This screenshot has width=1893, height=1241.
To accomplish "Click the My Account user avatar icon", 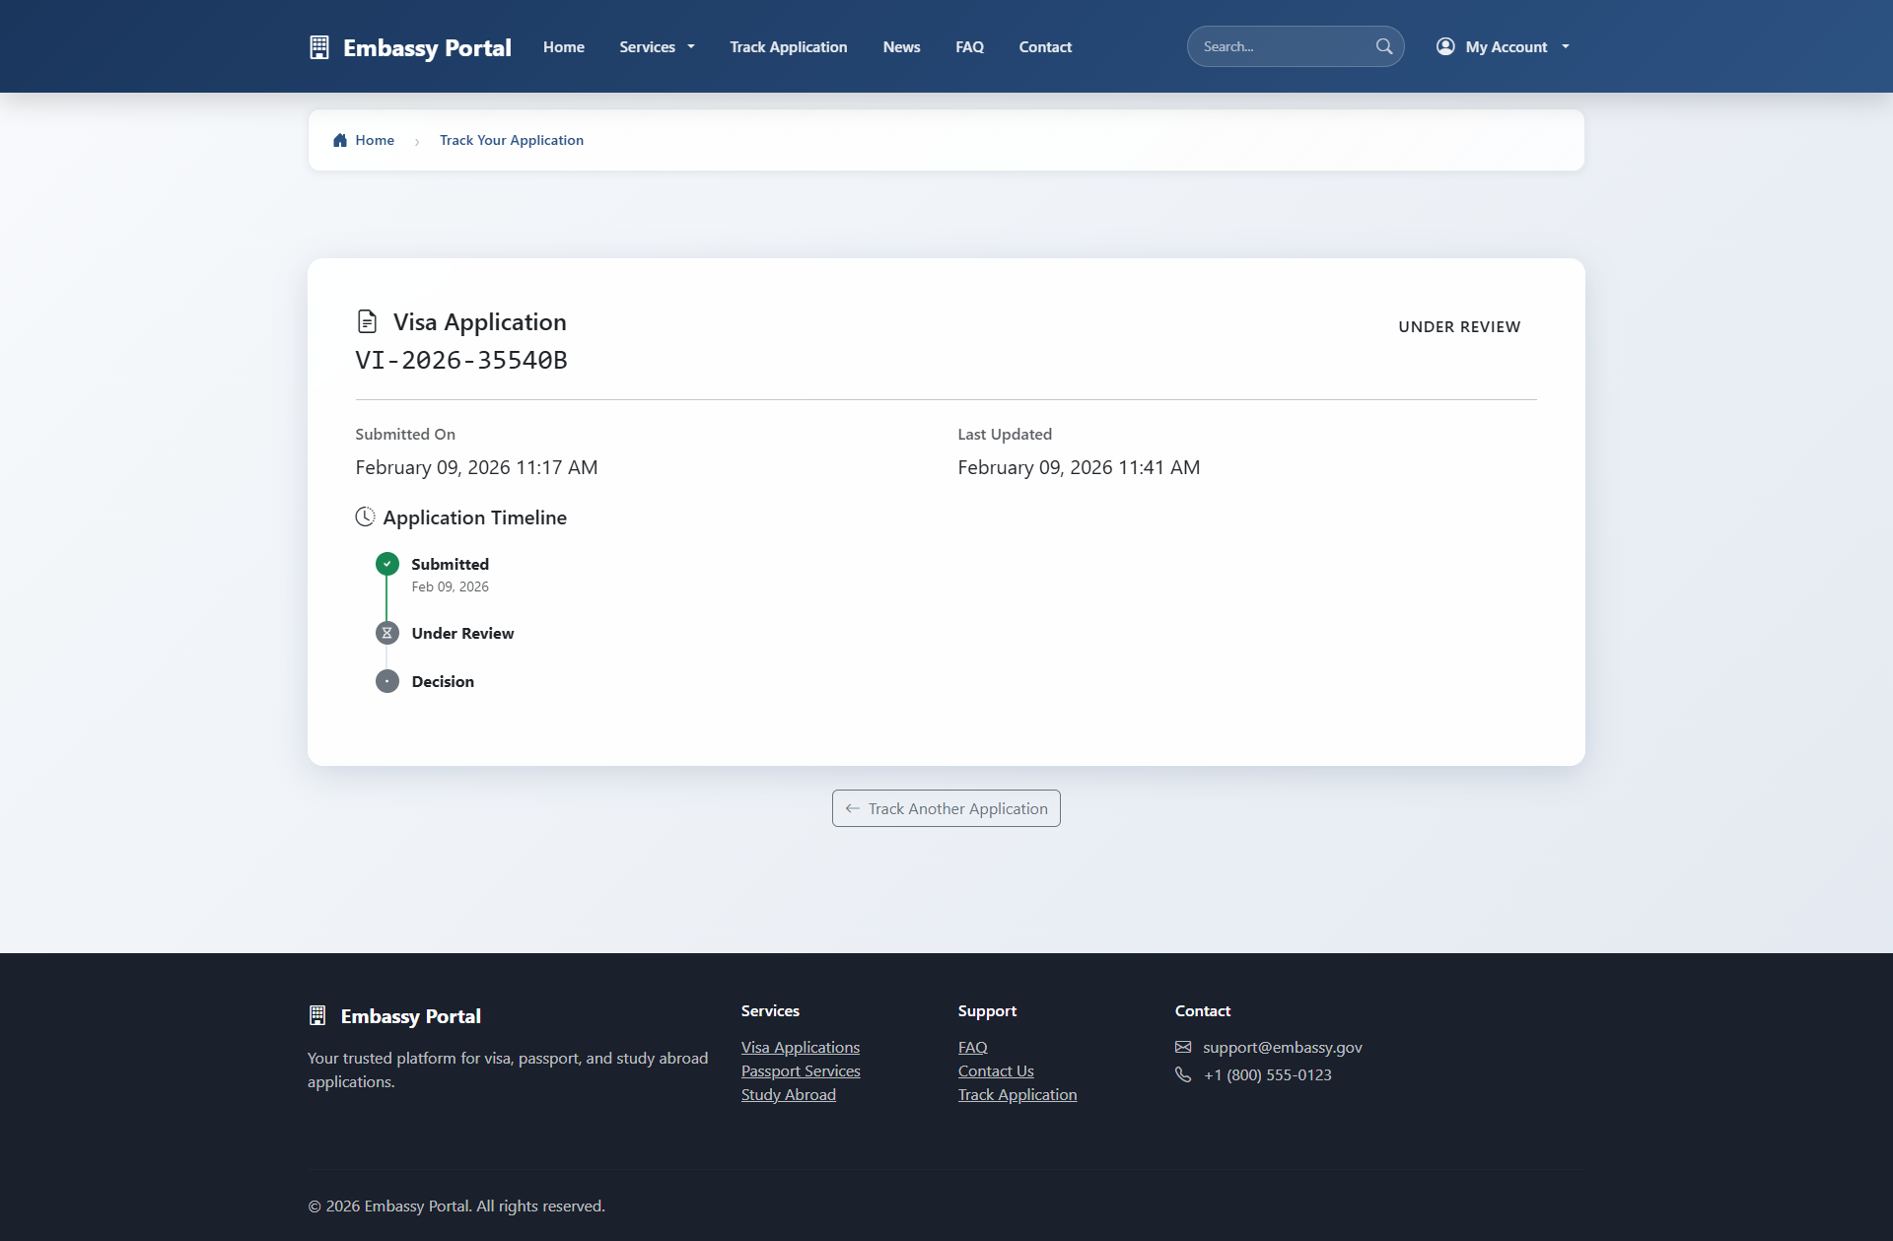I will click(1445, 46).
